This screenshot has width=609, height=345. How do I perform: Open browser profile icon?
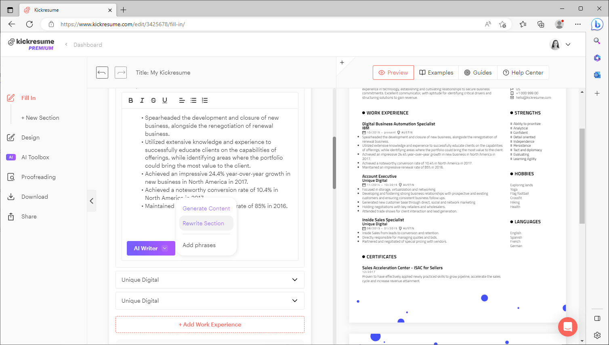(x=559, y=24)
